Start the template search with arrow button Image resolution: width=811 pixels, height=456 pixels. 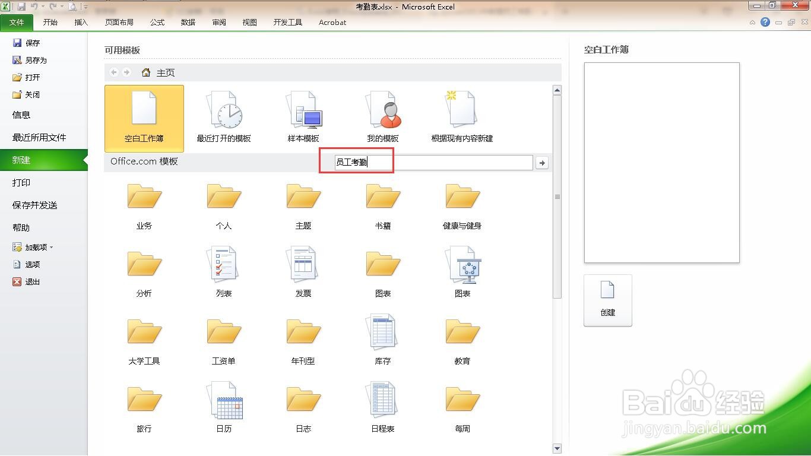[x=541, y=162]
